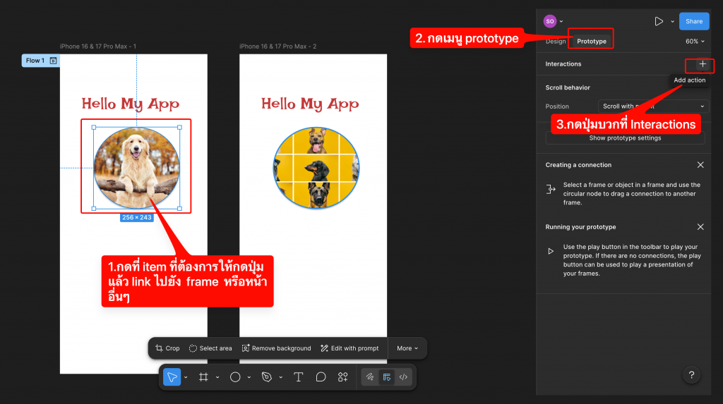The height and width of the screenshot is (404, 723).
Task: Expand the More options menu
Action: click(x=407, y=348)
